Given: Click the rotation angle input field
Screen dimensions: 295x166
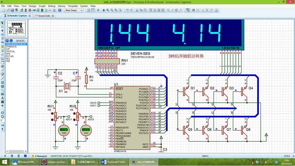Looking at the screenshot, I should pos(2,120).
